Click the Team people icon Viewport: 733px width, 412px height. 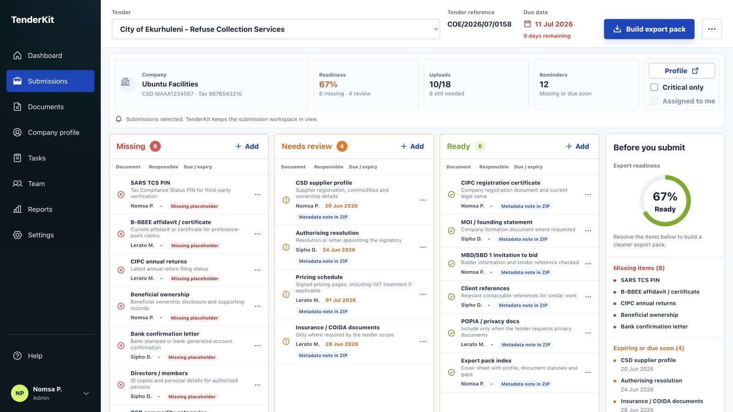[17, 184]
